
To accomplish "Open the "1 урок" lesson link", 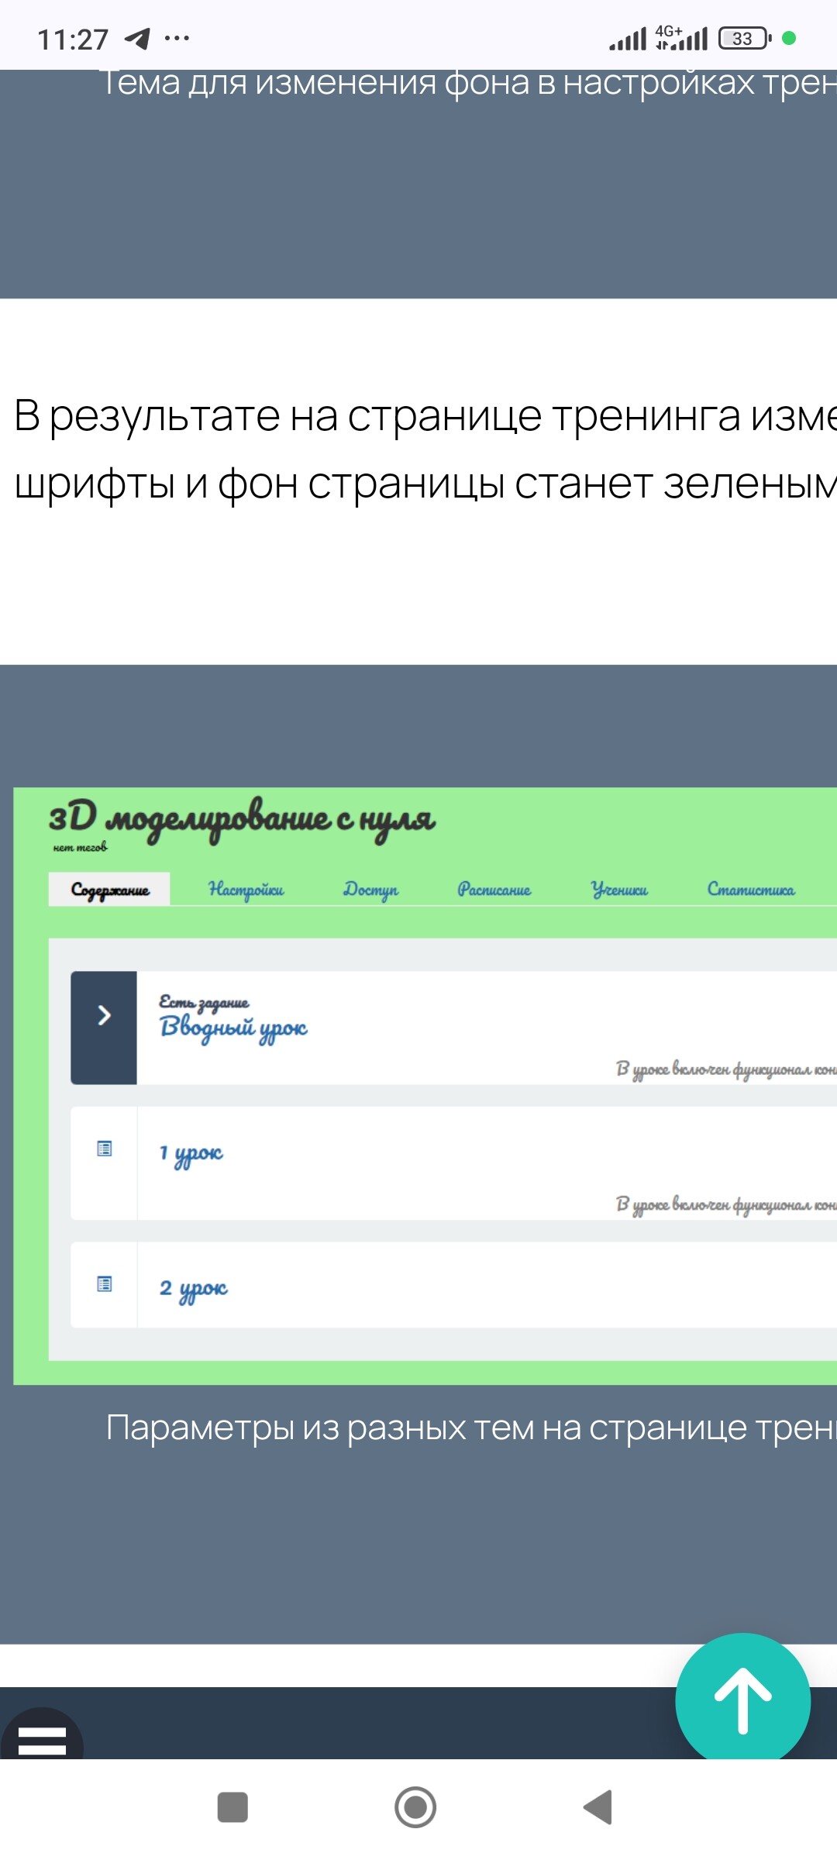I will click(x=191, y=1154).
